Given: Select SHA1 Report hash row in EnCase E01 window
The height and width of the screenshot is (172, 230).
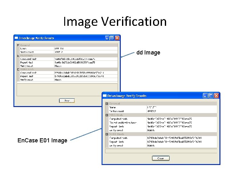Looking at the screenshot, I should (163, 142).
